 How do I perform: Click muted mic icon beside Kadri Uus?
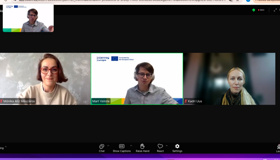click(186, 101)
